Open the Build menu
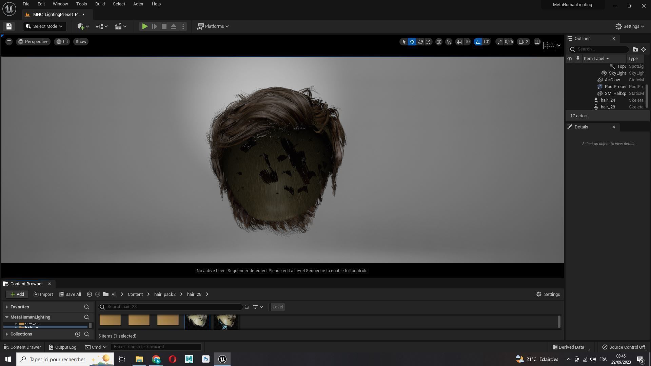 [100, 4]
